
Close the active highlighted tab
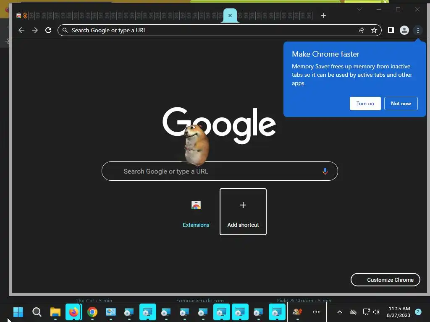(230, 16)
